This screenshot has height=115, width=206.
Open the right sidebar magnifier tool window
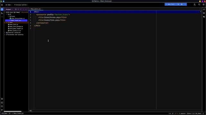click(x=204, y=17)
